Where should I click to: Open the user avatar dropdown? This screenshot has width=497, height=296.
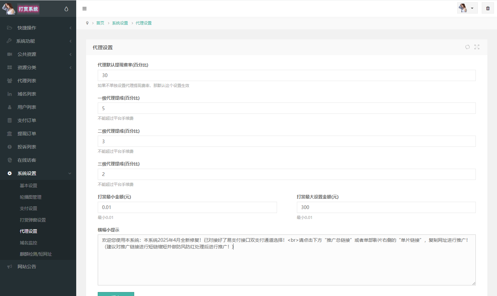click(x=467, y=8)
